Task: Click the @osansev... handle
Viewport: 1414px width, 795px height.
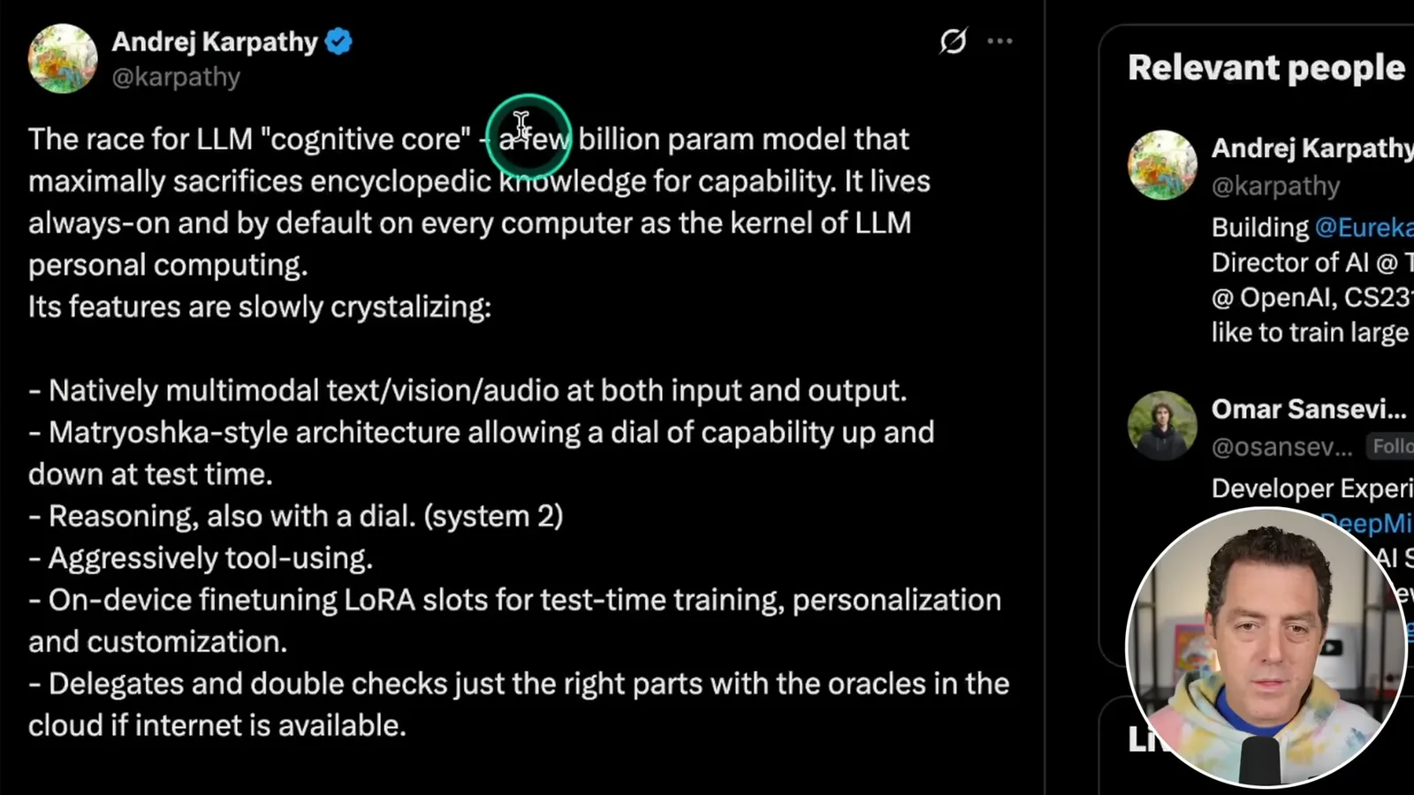Action: pos(1281,447)
